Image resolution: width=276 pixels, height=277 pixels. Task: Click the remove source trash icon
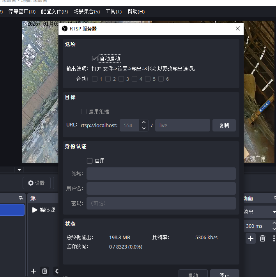[45, 271]
